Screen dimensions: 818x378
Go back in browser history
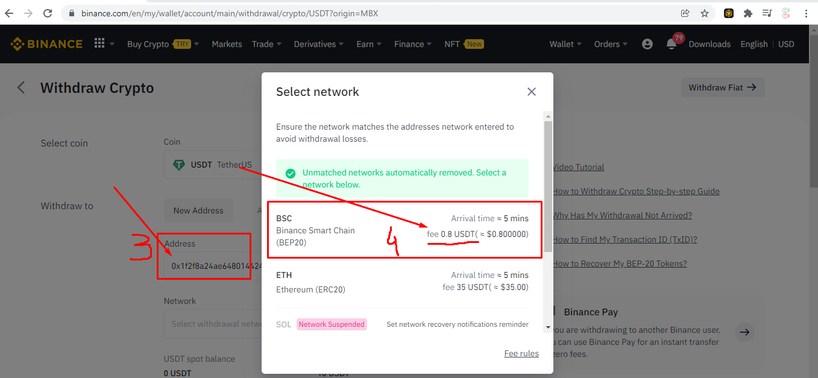point(9,13)
